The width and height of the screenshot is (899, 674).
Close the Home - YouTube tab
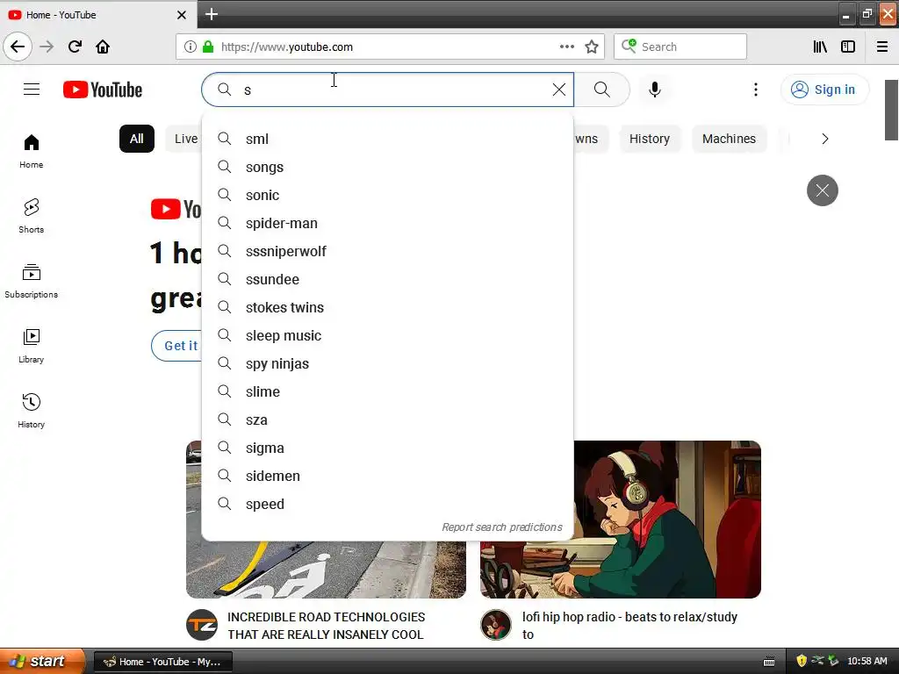[182, 15]
